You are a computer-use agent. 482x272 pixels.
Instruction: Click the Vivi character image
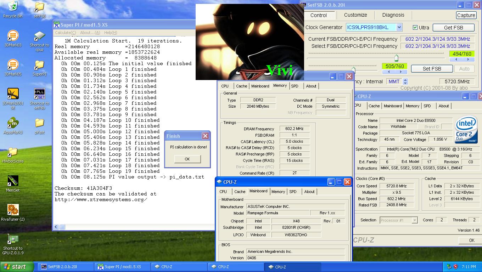[x=250, y=42]
